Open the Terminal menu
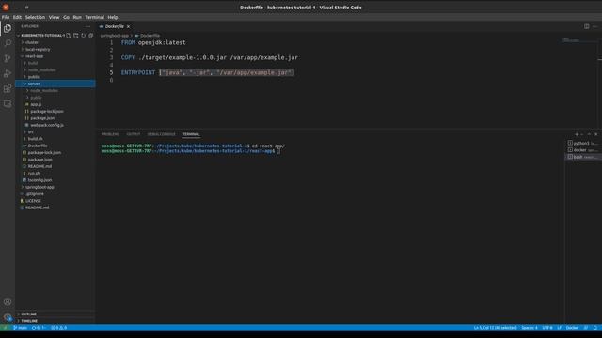Viewport: 602px width, 338px height. tap(94, 17)
